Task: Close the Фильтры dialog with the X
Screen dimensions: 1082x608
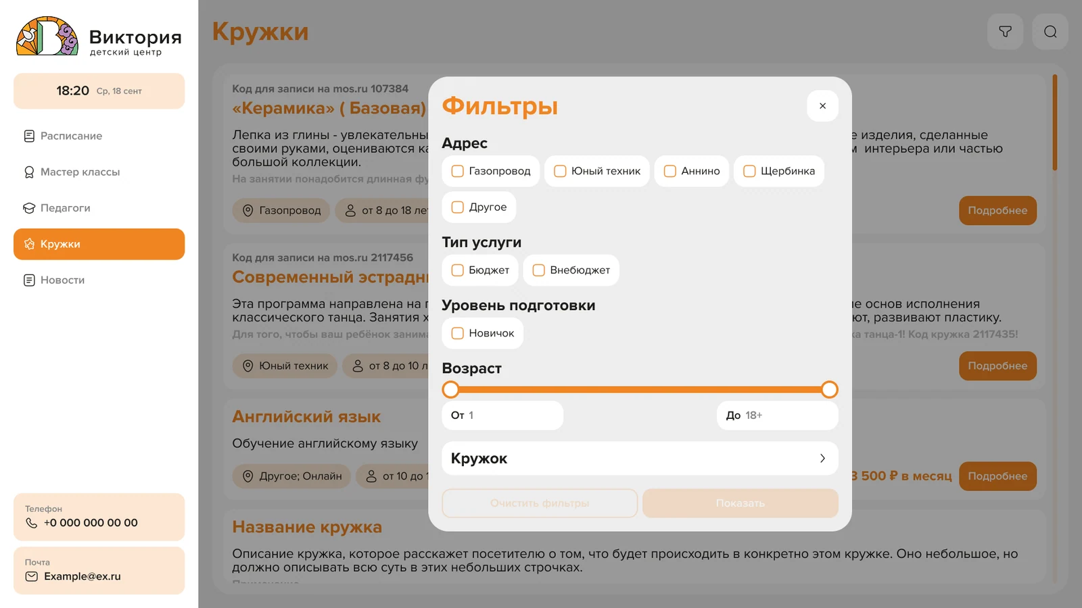Action: (x=822, y=106)
